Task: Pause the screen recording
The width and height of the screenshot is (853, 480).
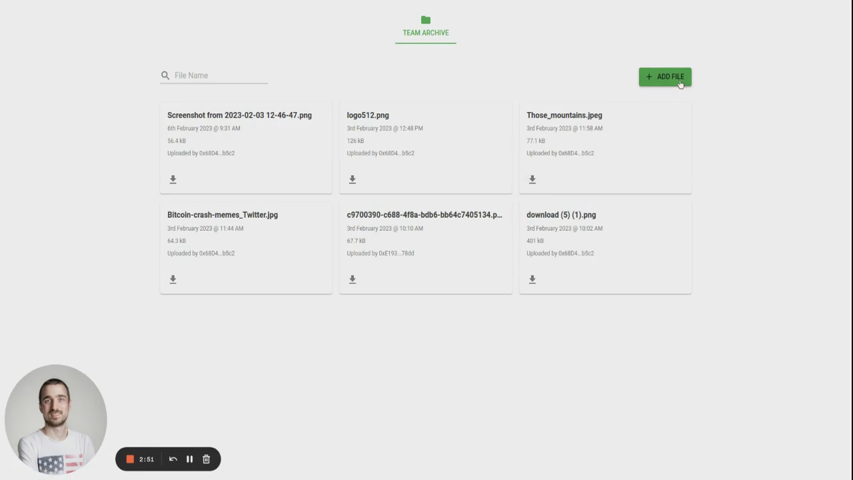Action: [189, 459]
